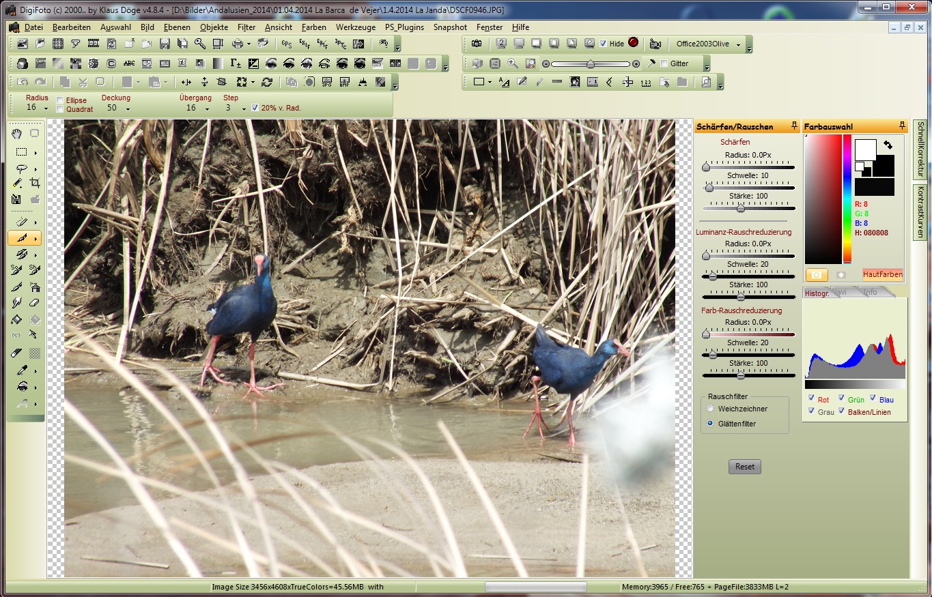
Task: Open the Radius value dropdown
Action: 46,108
